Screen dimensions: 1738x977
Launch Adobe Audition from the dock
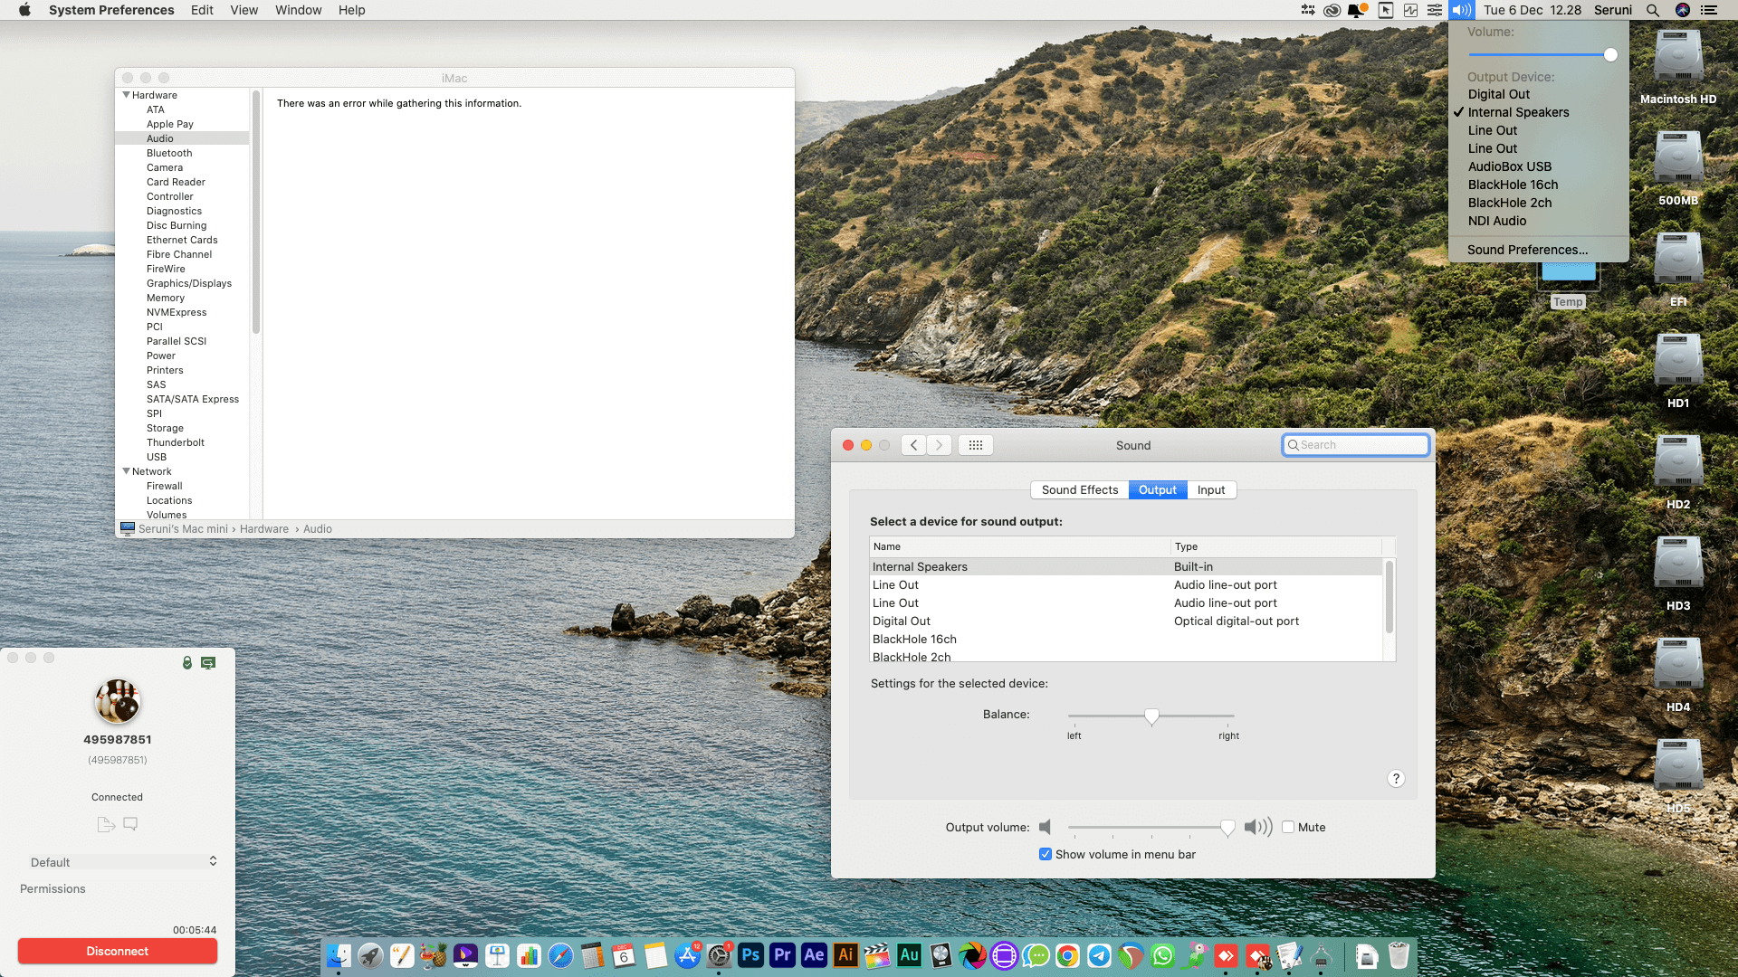pos(909,955)
